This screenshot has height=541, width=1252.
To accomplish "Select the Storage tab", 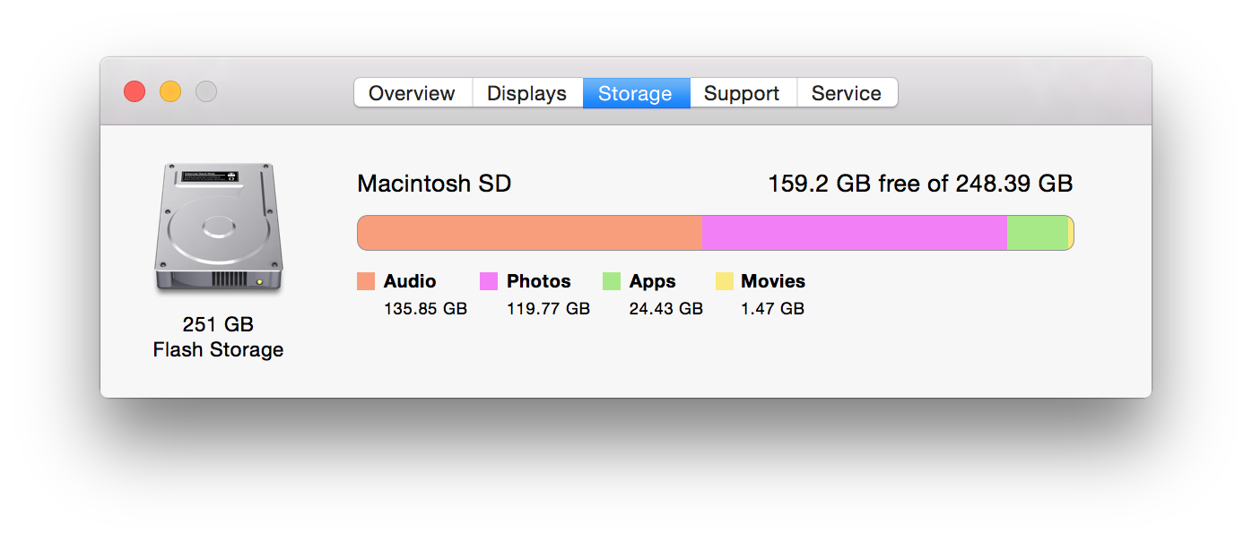I will (635, 93).
